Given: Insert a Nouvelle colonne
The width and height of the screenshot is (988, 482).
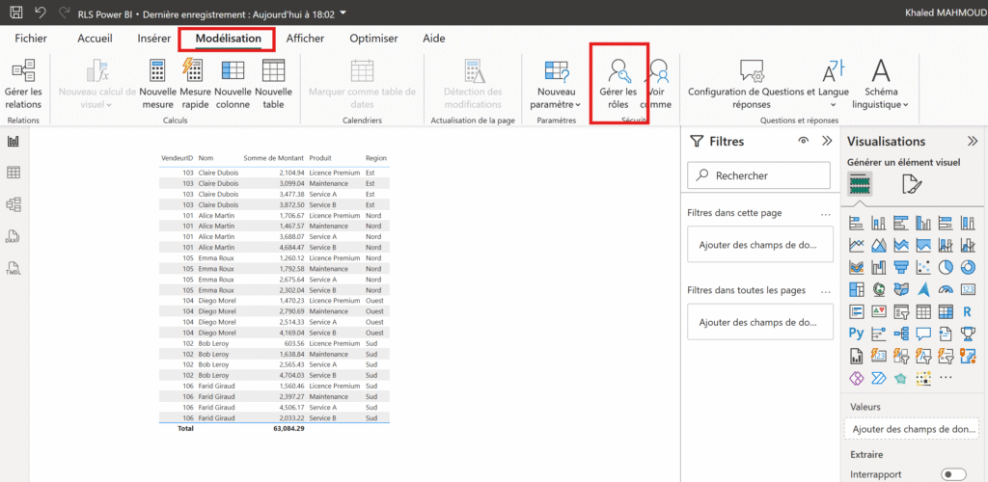Looking at the screenshot, I should pyautogui.click(x=233, y=84).
